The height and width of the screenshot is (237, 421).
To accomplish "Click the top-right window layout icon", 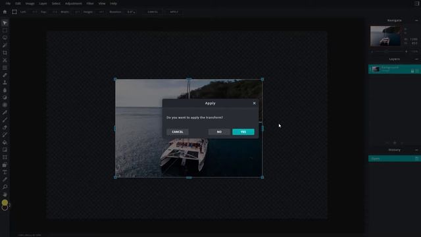I will click(416, 3).
